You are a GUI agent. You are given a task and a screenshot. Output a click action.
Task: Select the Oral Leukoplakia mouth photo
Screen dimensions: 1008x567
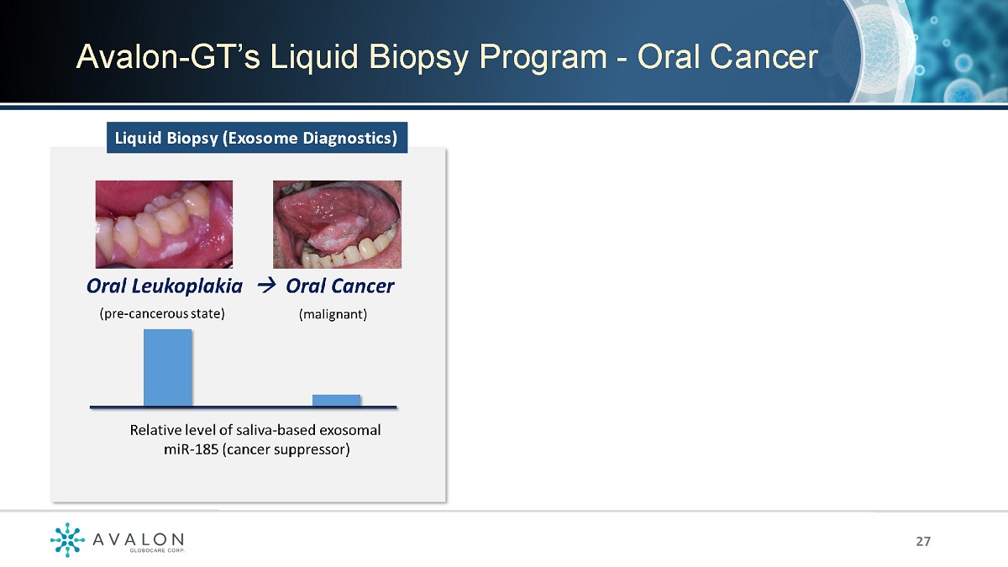164,224
